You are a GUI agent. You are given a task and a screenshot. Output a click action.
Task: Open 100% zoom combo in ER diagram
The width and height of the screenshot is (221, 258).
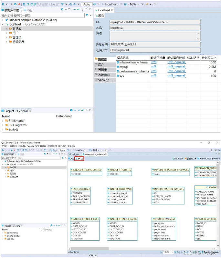[x=168, y=252]
